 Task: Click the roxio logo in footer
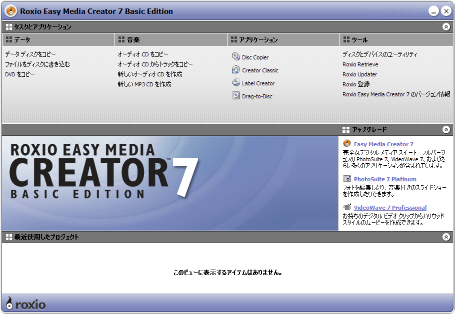[25, 304]
